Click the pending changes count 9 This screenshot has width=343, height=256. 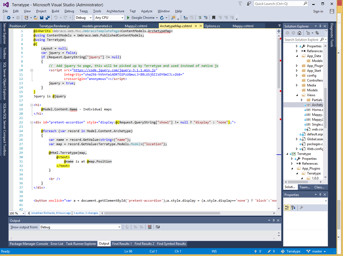click(x=271, y=251)
